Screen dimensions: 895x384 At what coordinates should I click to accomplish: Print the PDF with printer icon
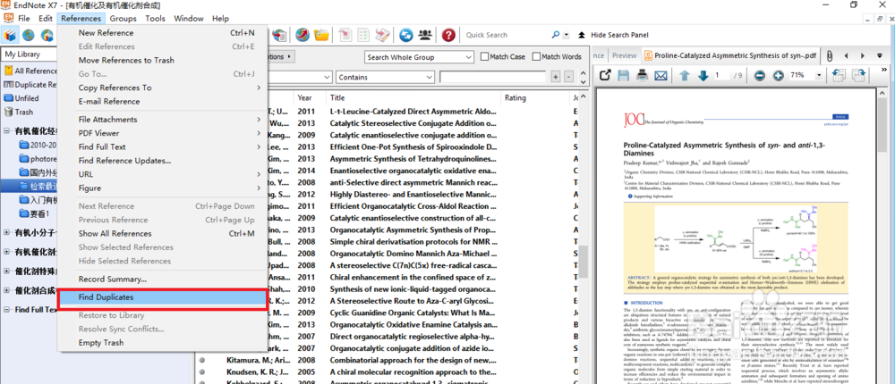pyautogui.click(x=642, y=75)
